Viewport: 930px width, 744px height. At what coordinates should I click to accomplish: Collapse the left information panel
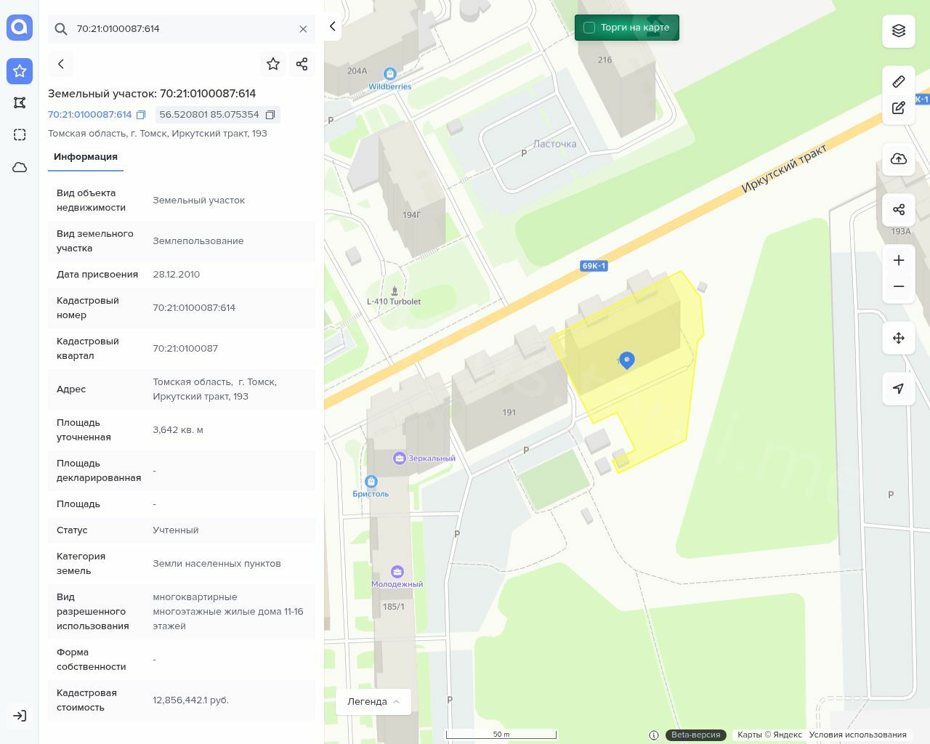[333, 27]
